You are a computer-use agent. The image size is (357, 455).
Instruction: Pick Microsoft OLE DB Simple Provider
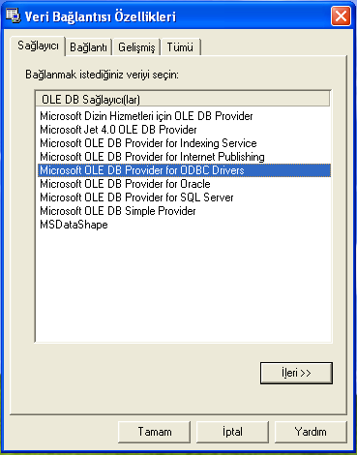pyautogui.click(x=184, y=211)
